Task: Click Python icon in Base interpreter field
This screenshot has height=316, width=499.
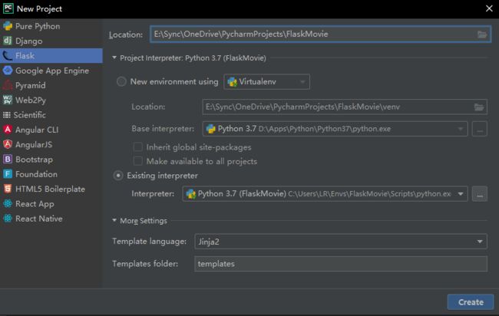Action: [210, 129]
